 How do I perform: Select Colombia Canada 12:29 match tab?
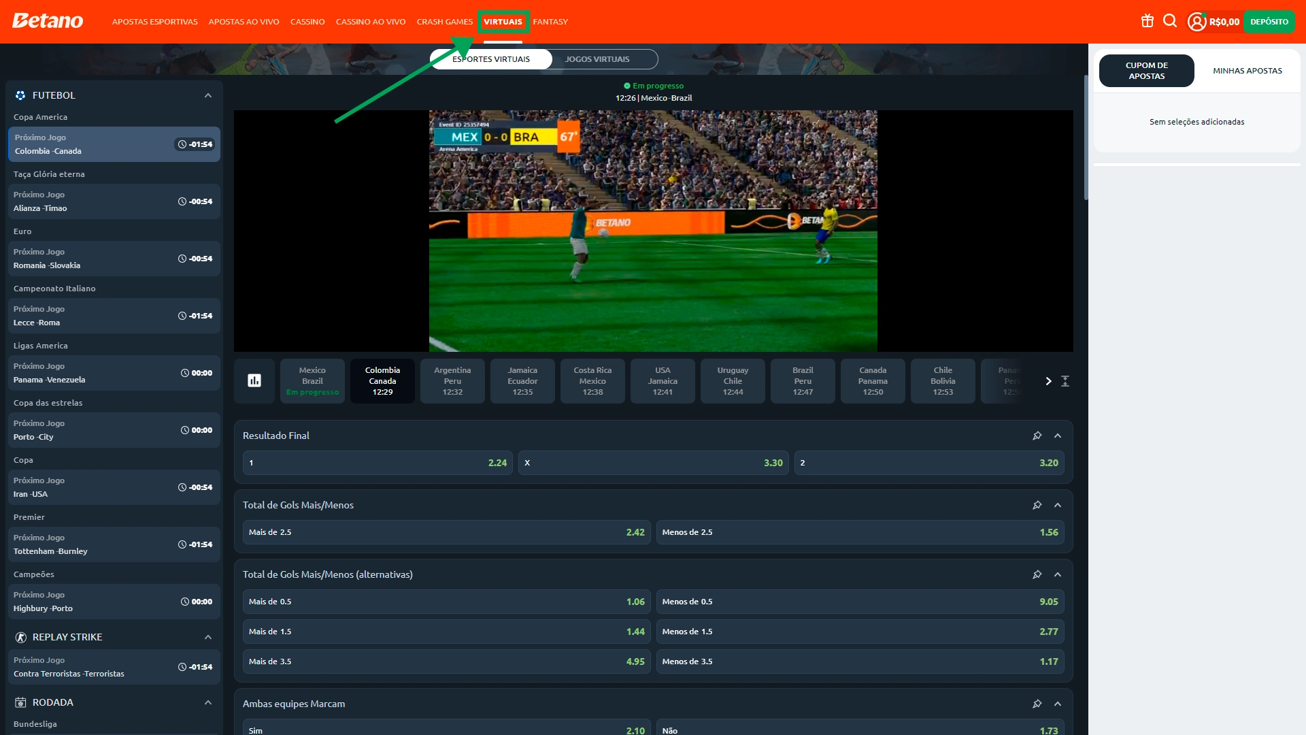[382, 381]
